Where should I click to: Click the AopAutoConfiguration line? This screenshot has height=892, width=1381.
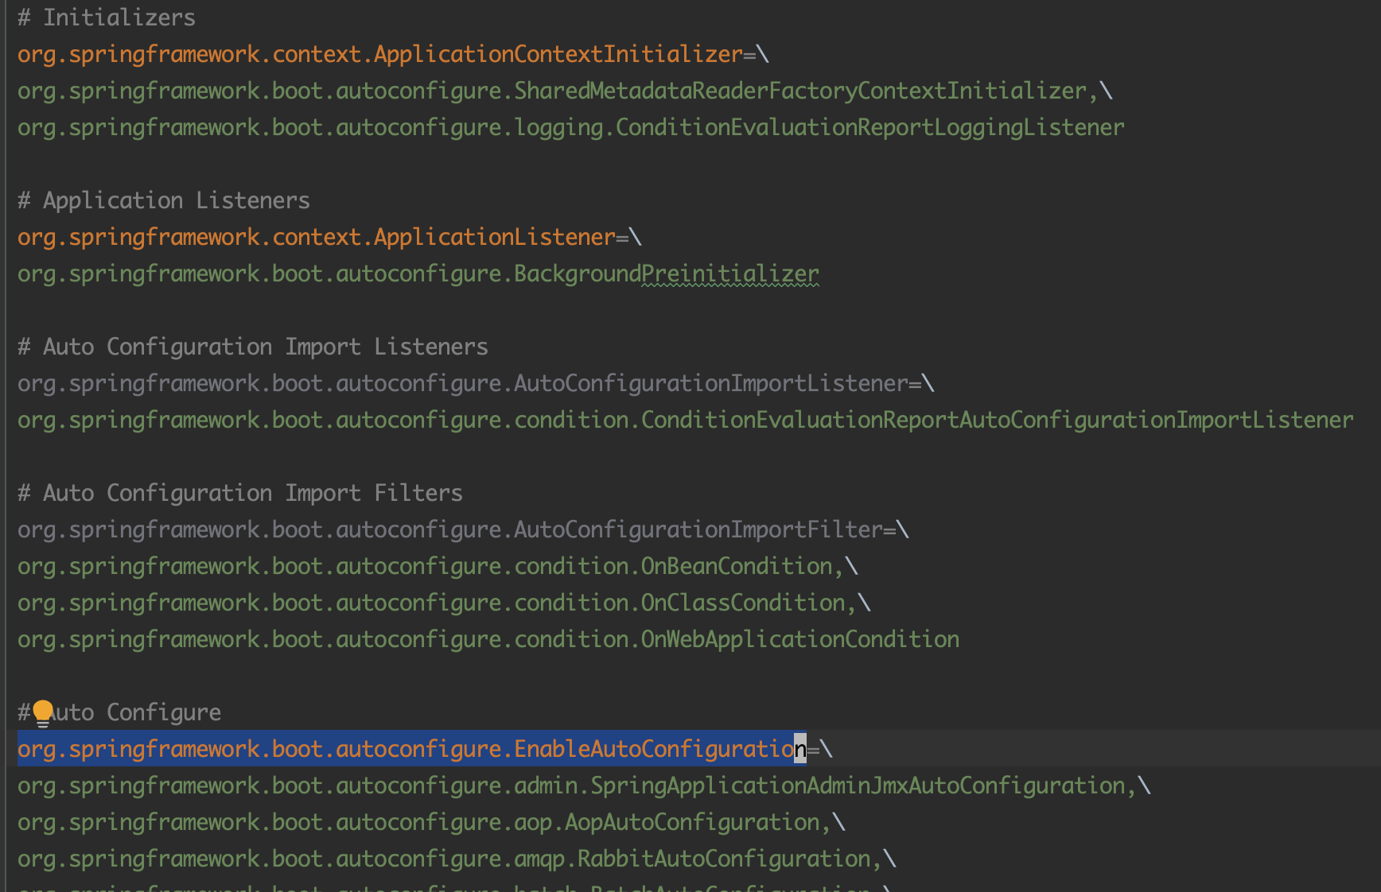coord(431,822)
